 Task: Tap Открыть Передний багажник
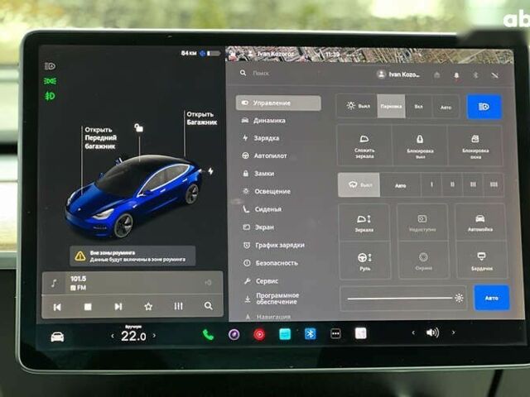click(100, 138)
